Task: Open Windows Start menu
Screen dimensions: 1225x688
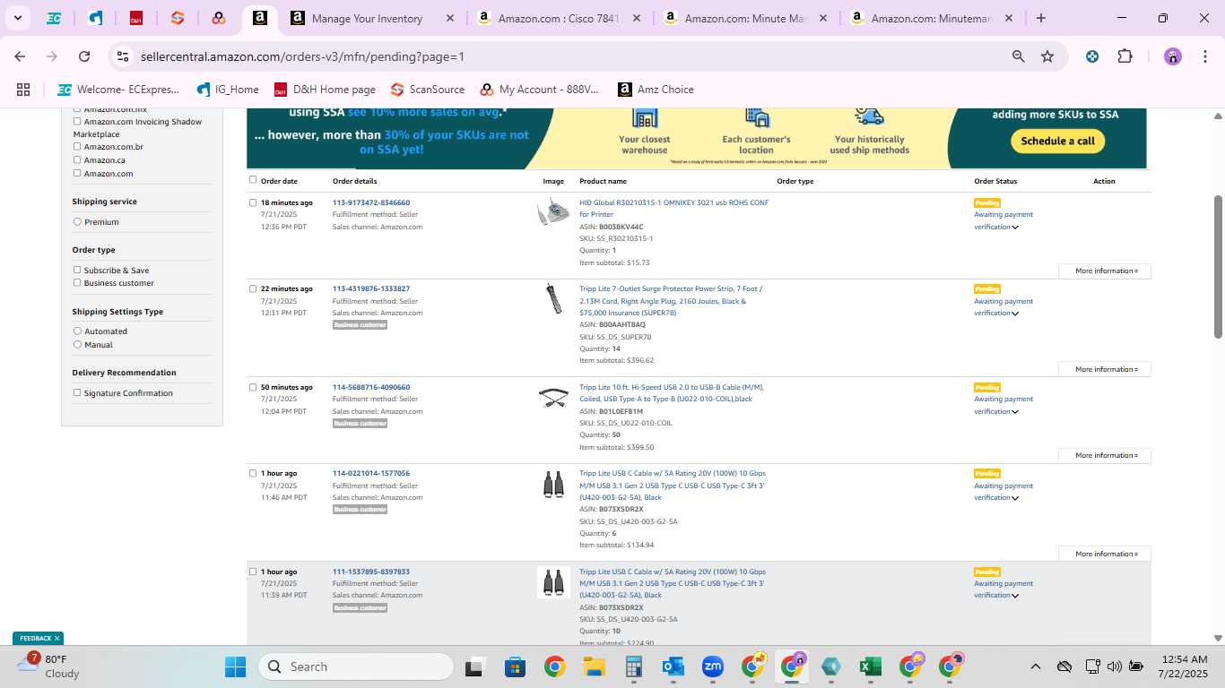Action: pos(235,666)
